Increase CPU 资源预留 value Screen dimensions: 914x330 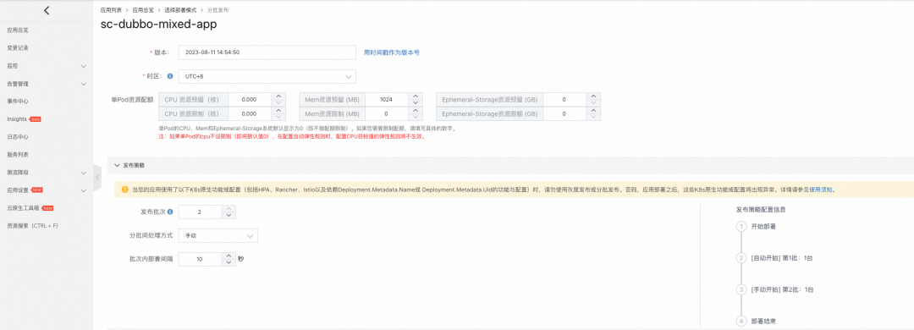pos(278,96)
